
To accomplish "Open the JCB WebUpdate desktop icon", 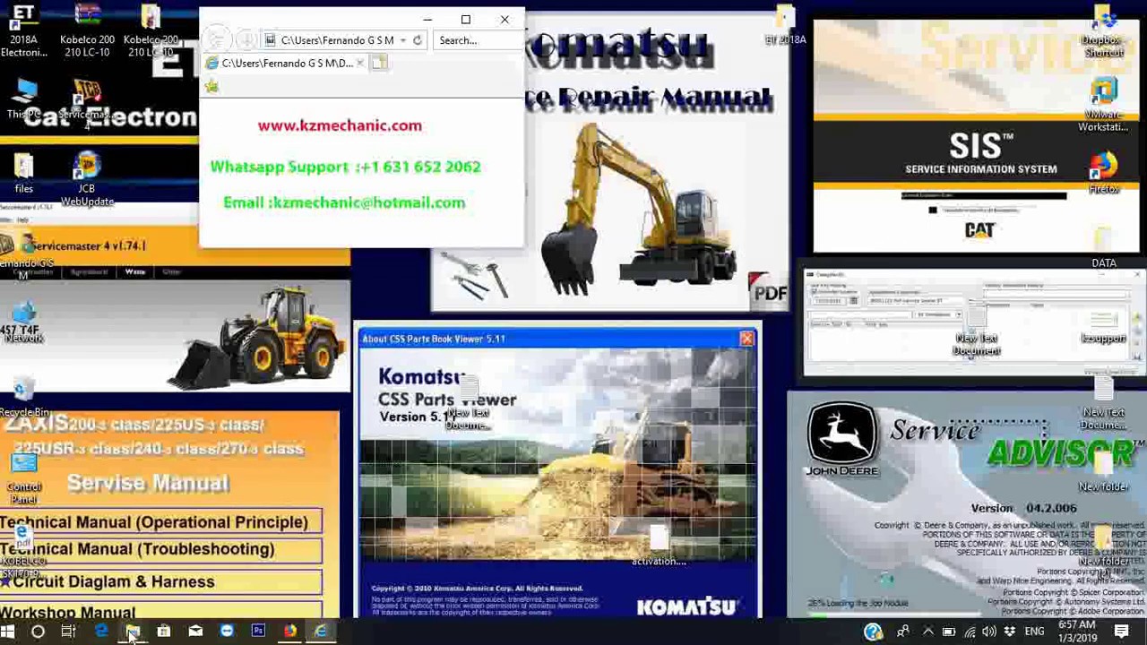I will [87, 180].
